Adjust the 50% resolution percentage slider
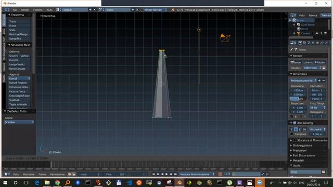This screenshot has width=333, height=187. coord(298,99)
